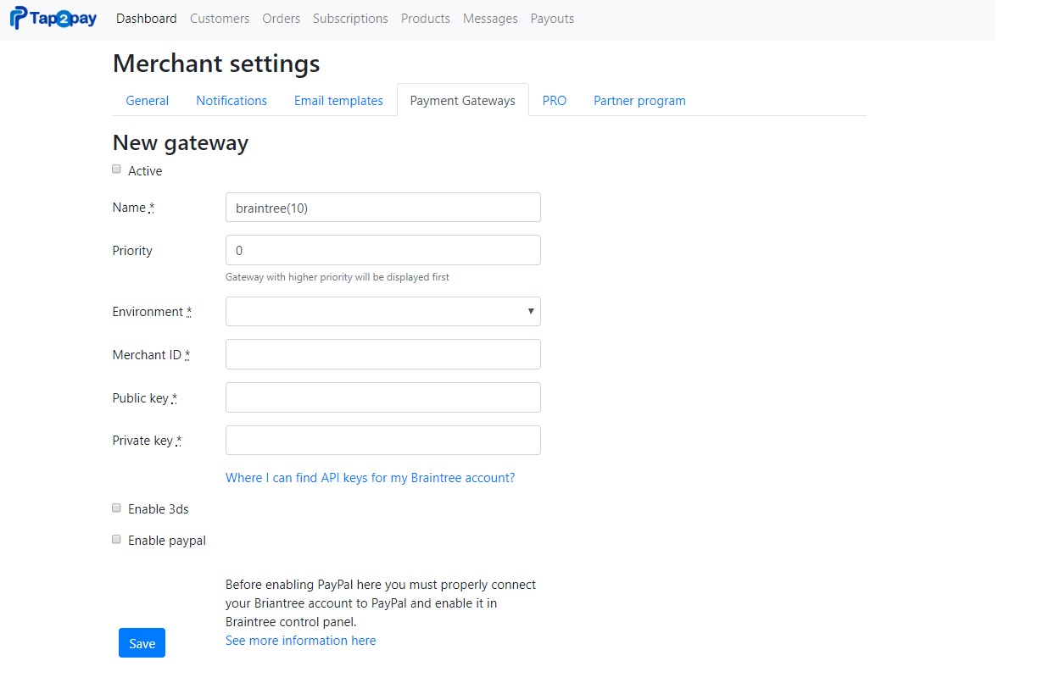Click the 'Public key' field label
The image size is (1060, 683).
(144, 398)
